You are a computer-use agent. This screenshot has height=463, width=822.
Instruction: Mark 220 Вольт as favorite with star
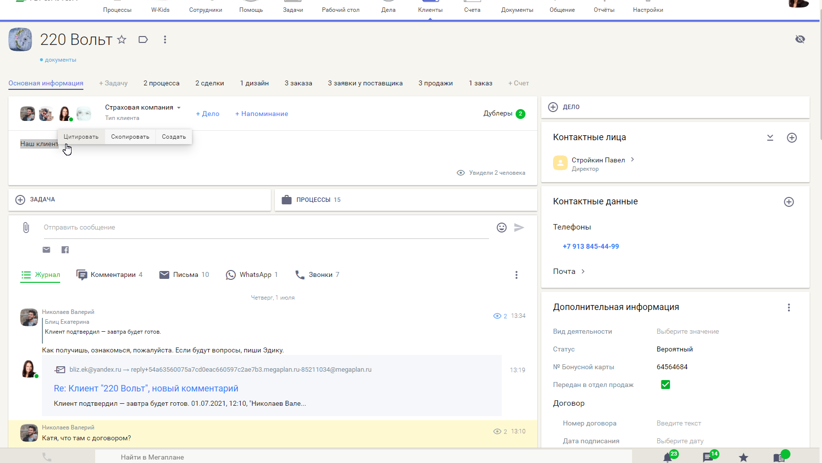(x=122, y=39)
